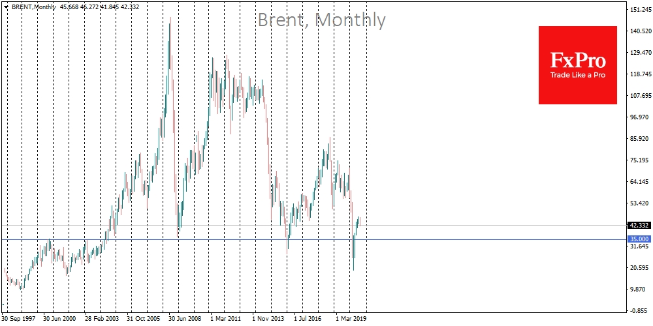Image resolution: width=653 pixels, height=326 pixels.
Task: Click the 1 Mar 2011 date label
Action: point(226,319)
